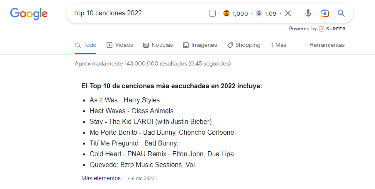Click the Google logo

pos(29,14)
